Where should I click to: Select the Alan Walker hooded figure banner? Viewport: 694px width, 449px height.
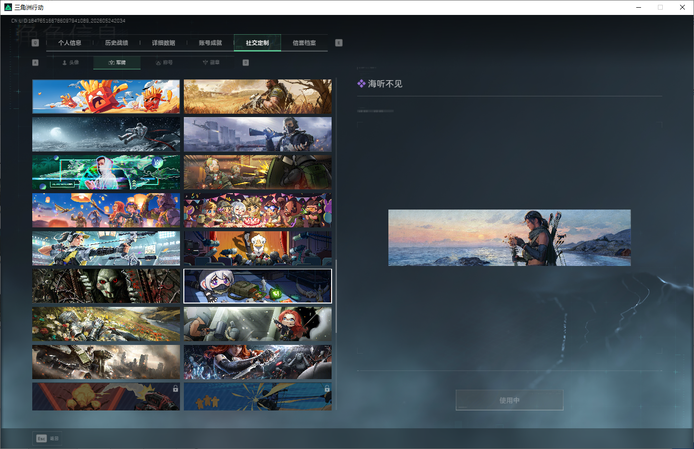tap(106, 172)
